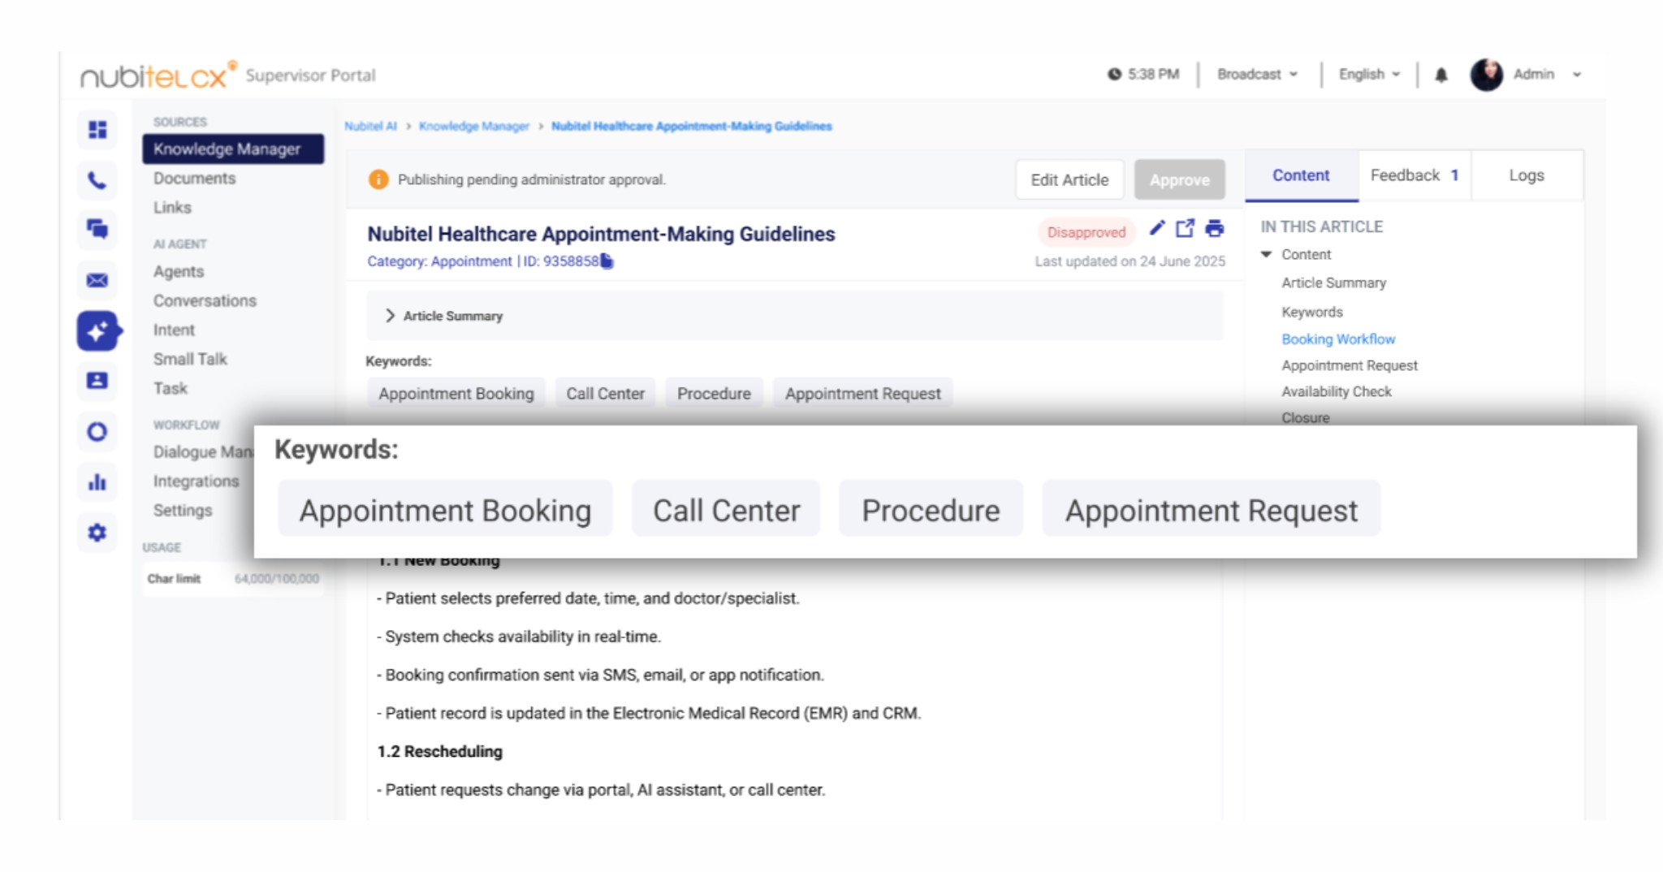1663x872 pixels.
Task: Click the notification bell
Action: (x=1440, y=74)
